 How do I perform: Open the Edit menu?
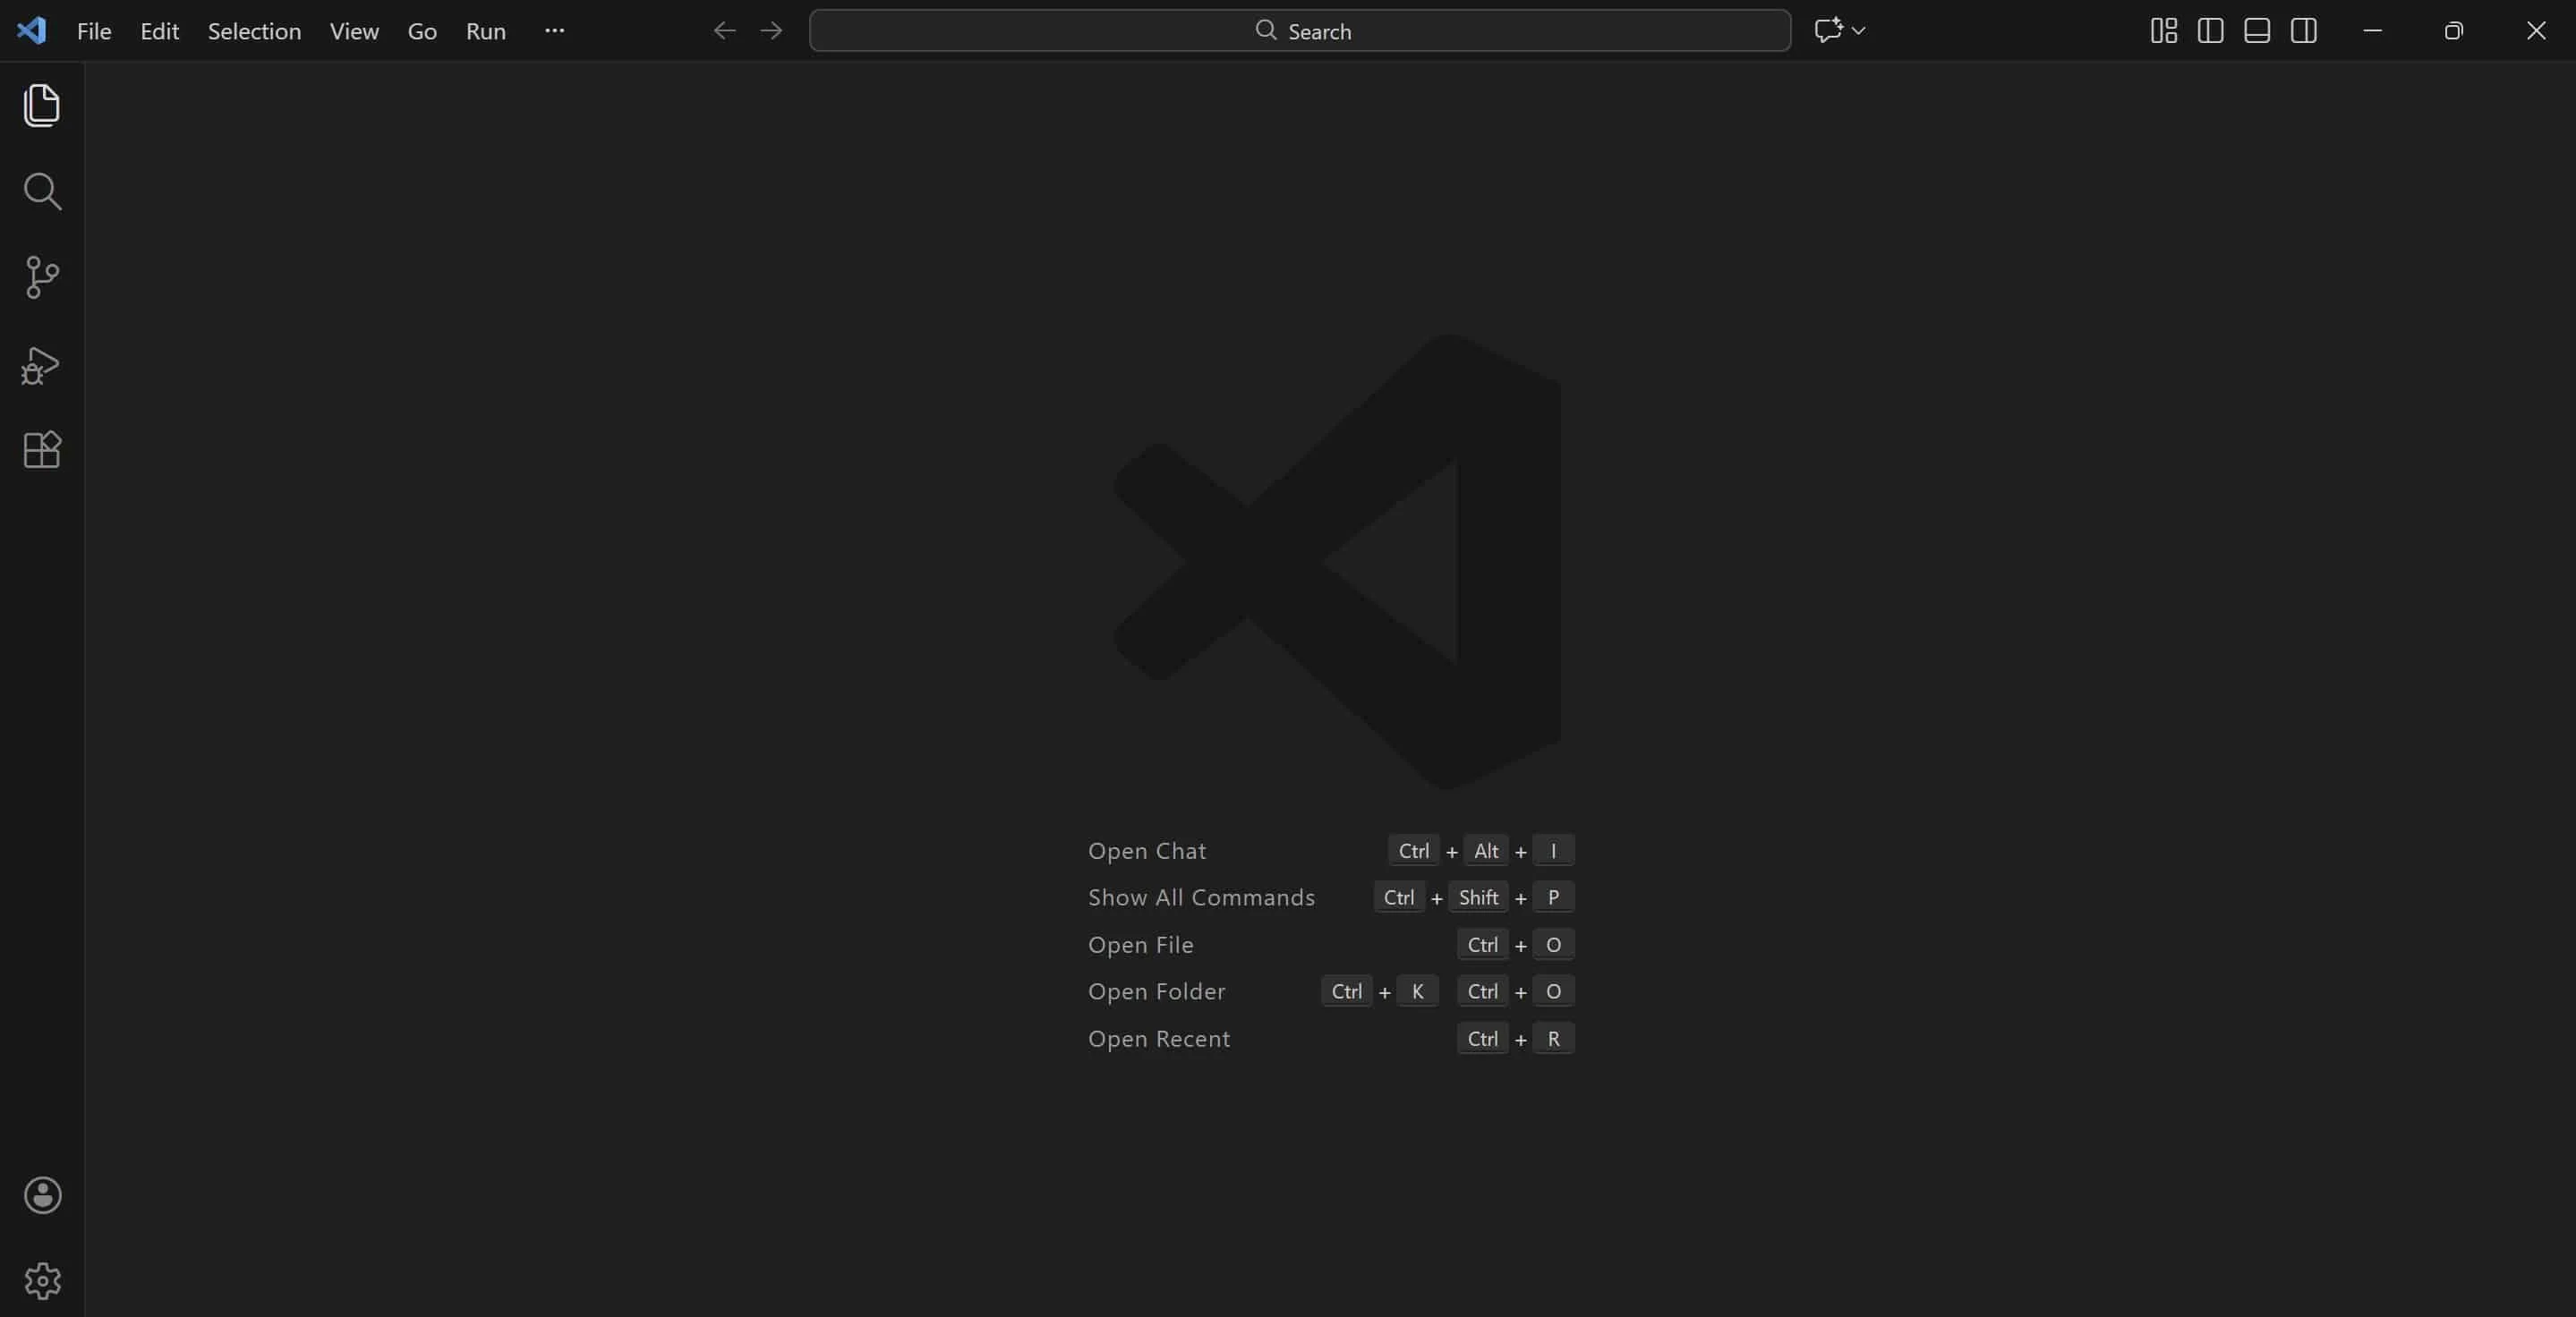(x=159, y=31)
